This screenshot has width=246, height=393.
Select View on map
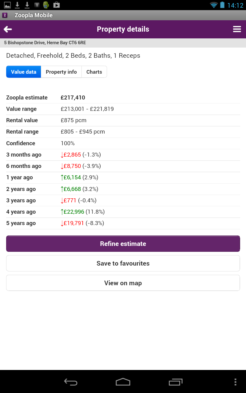pyautogui.click(x=123, y=283)
